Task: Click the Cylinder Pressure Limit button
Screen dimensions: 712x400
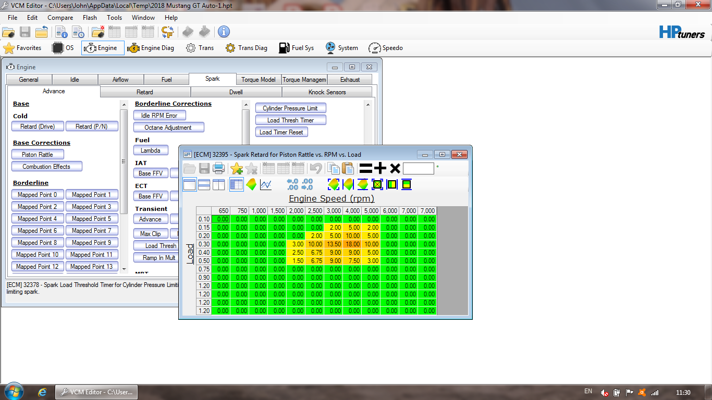Action: (290, 108)
